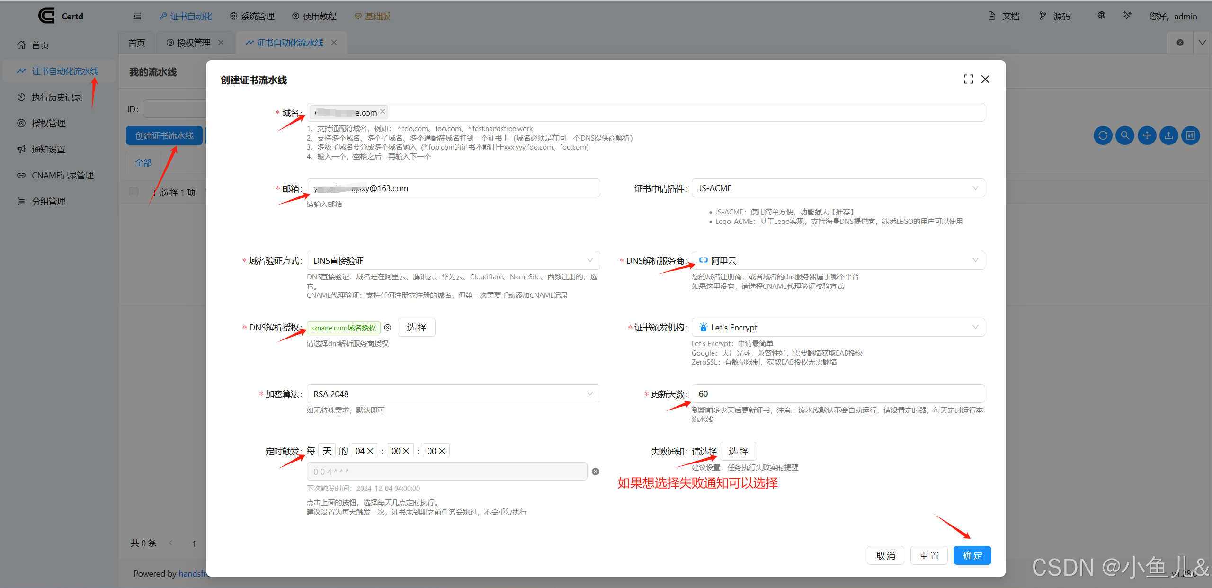Viewport: 1212px width, 588px height.
Task: Click the fullscreen expand icon in dialog
Action: (968, 80)
